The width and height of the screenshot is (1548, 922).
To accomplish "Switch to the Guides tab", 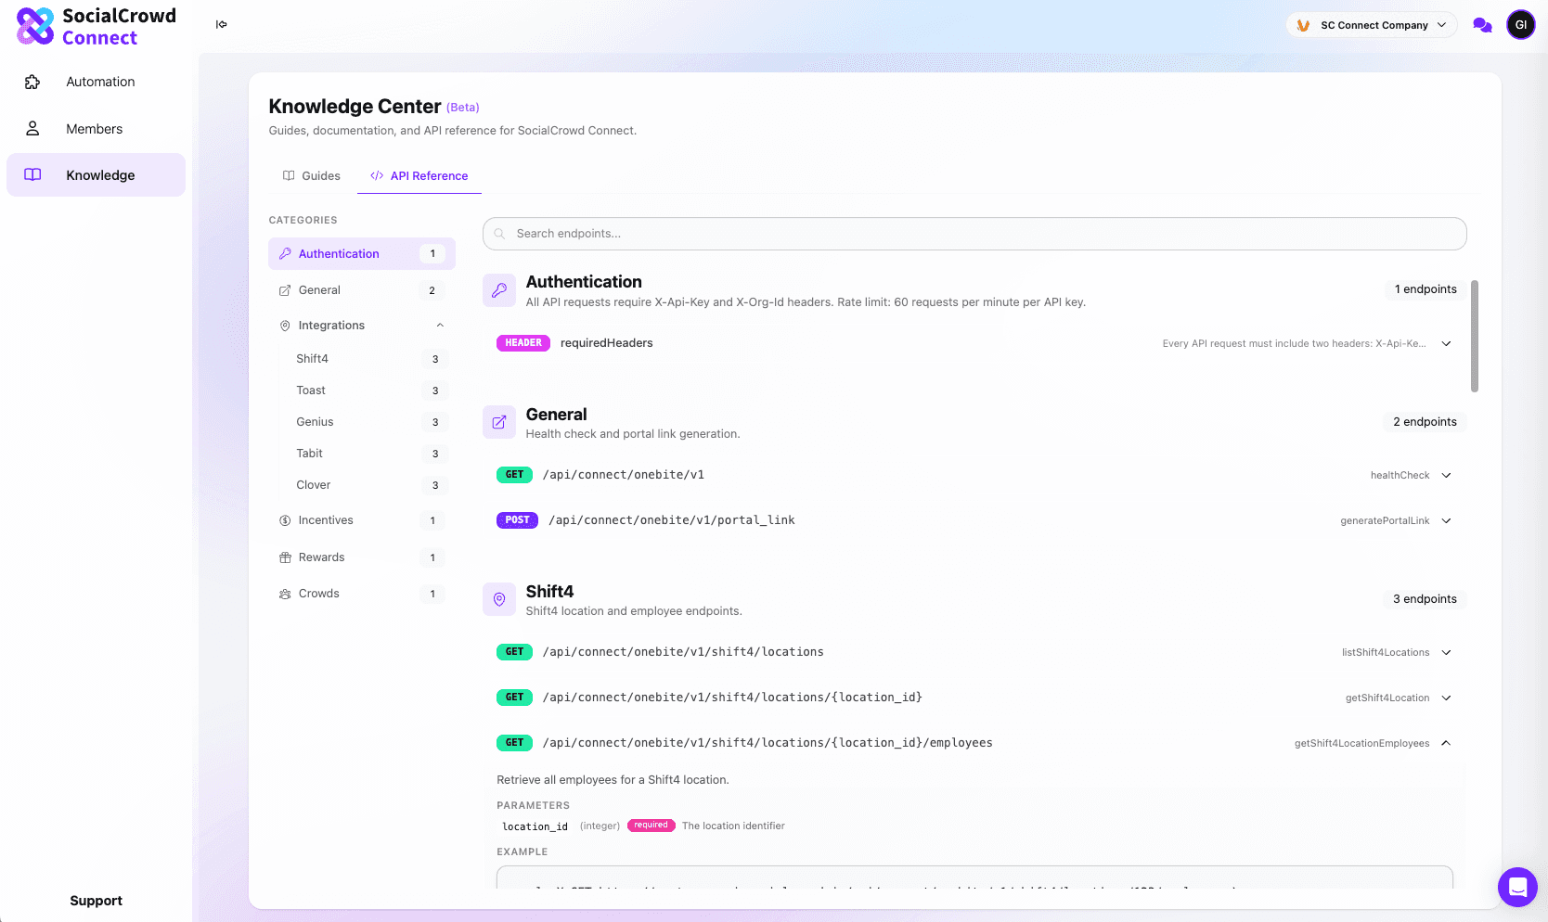I will point(312,175).
